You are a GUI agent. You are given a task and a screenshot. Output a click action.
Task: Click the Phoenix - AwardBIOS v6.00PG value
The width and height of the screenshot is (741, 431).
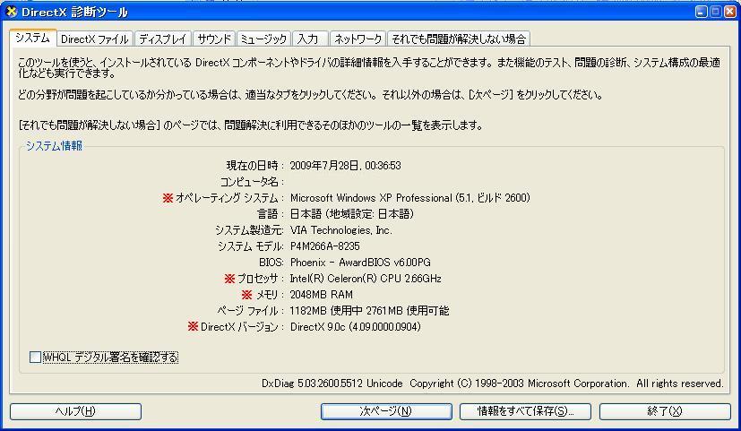pyautogui.click(x=360, y=263)
